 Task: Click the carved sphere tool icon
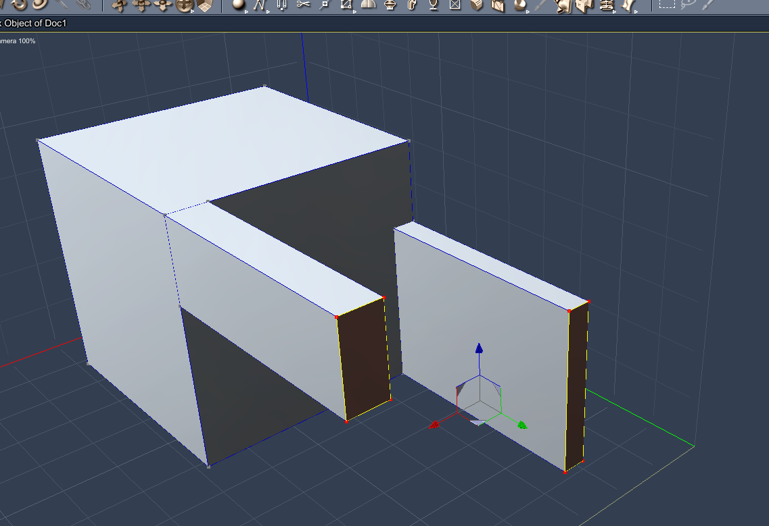(x=519, y=5)
